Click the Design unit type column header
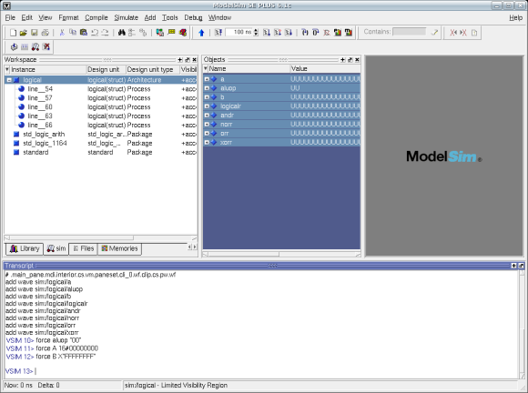The height and width of the screenshot is (393, 528). [x=153, y=70]
